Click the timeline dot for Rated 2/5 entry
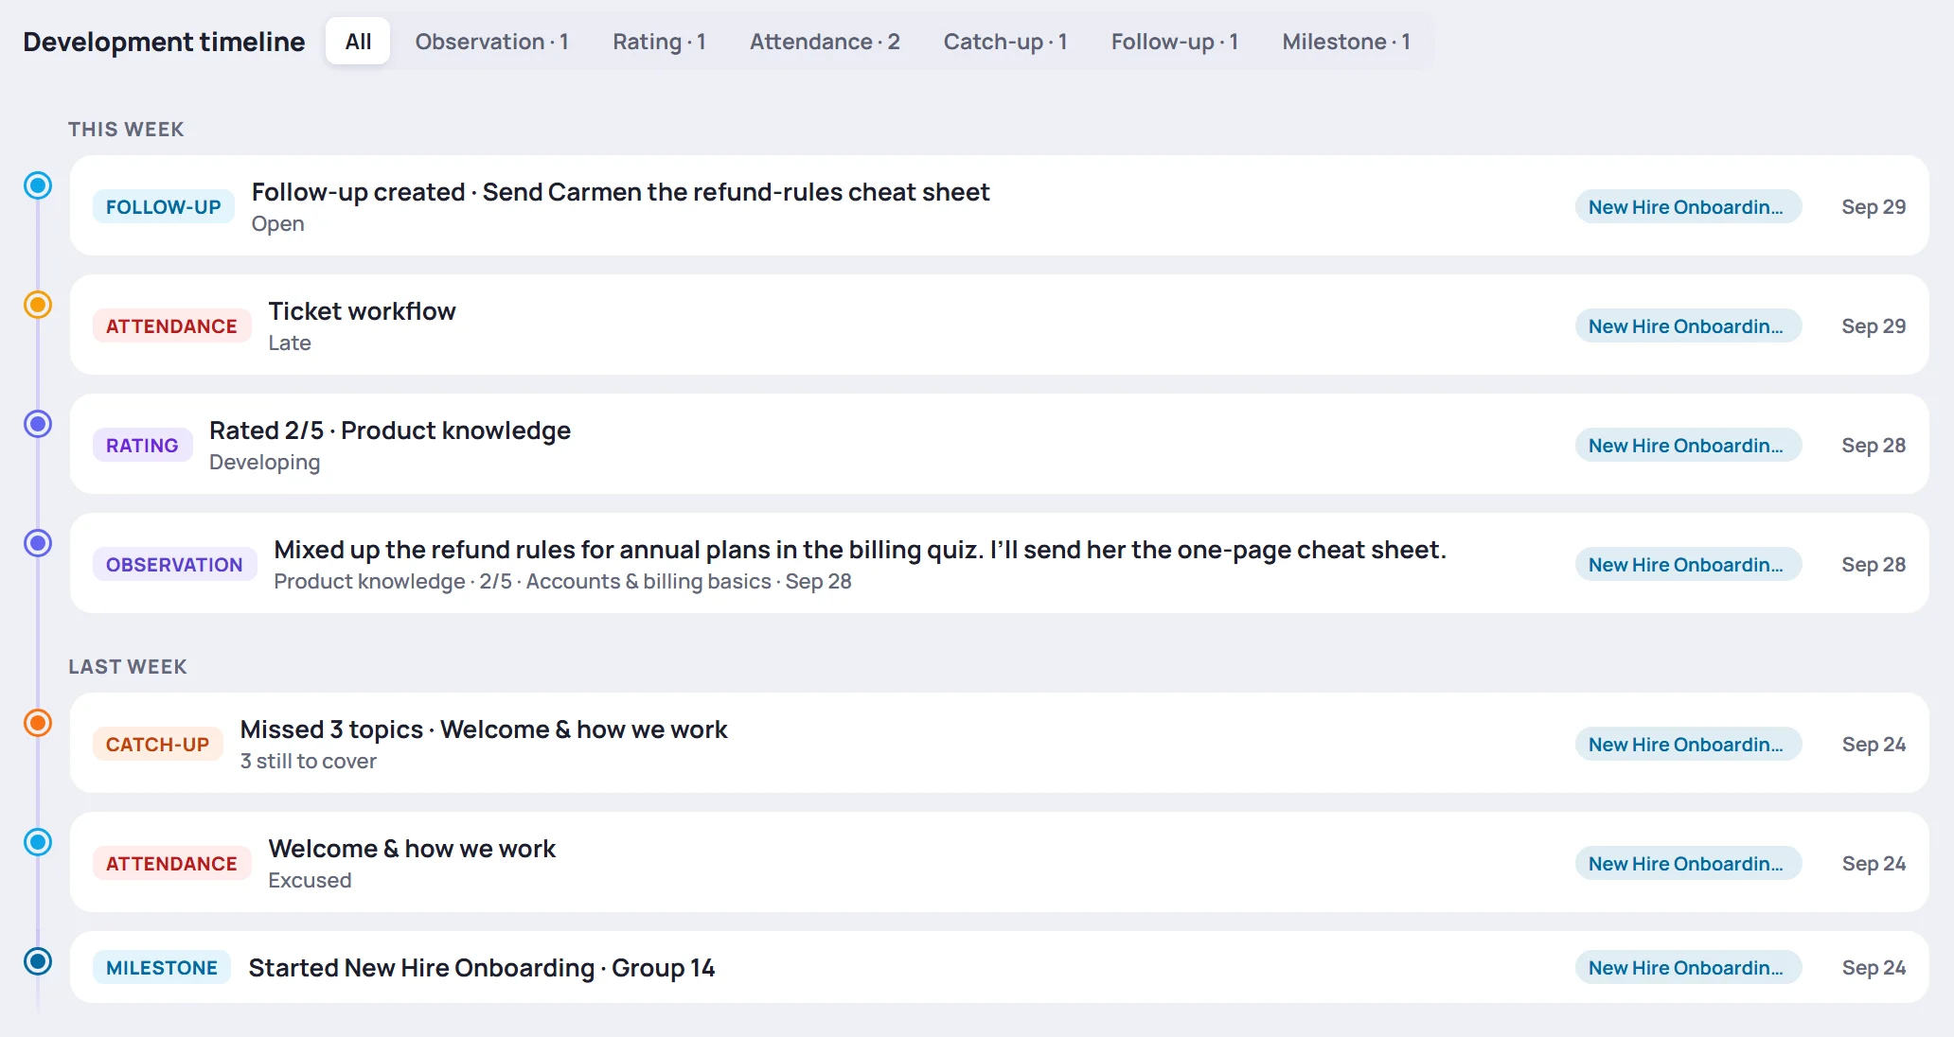Screen dimensions: 1954x1037 (x=38, y=424)
